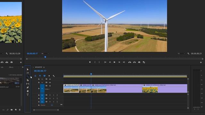Open the sequence tab panel menu
Image resolution: width=205 pixels, height=115 pixels.
coord(44,67)
